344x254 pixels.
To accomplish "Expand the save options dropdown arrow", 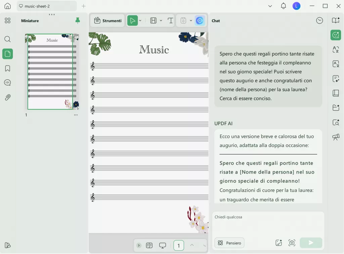I will click(x=191, y=21).
